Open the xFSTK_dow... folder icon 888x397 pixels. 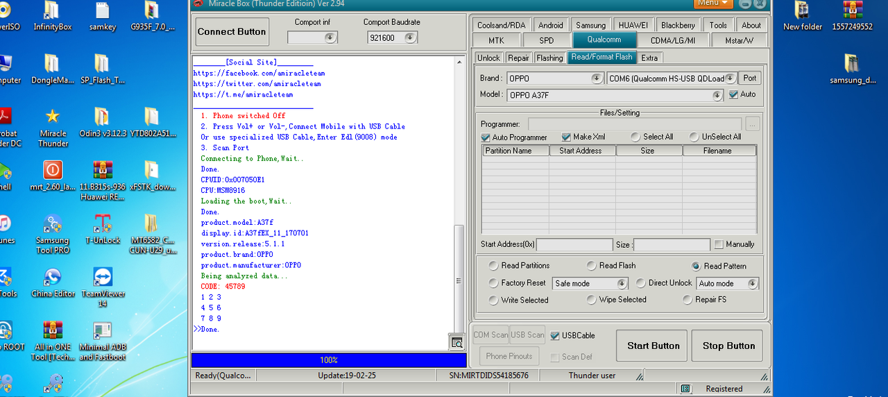tap(153, 175)
